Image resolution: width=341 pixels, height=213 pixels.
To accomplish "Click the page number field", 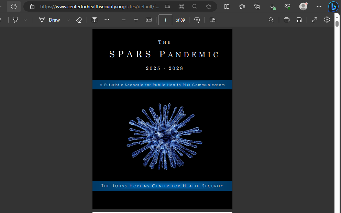I will click(165, 20).
